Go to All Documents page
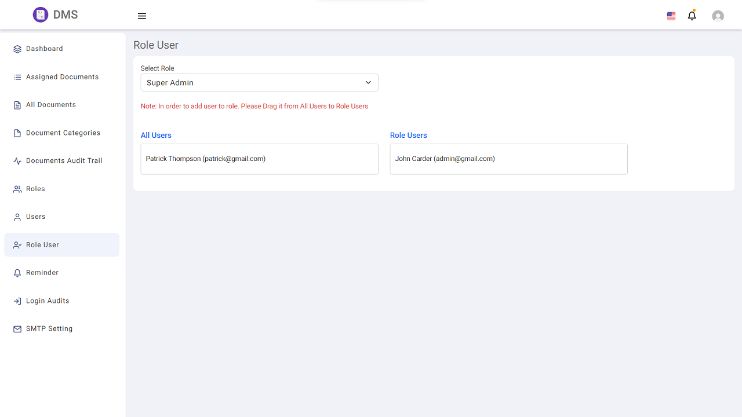 pyautogui.click(x=51, y=105)
